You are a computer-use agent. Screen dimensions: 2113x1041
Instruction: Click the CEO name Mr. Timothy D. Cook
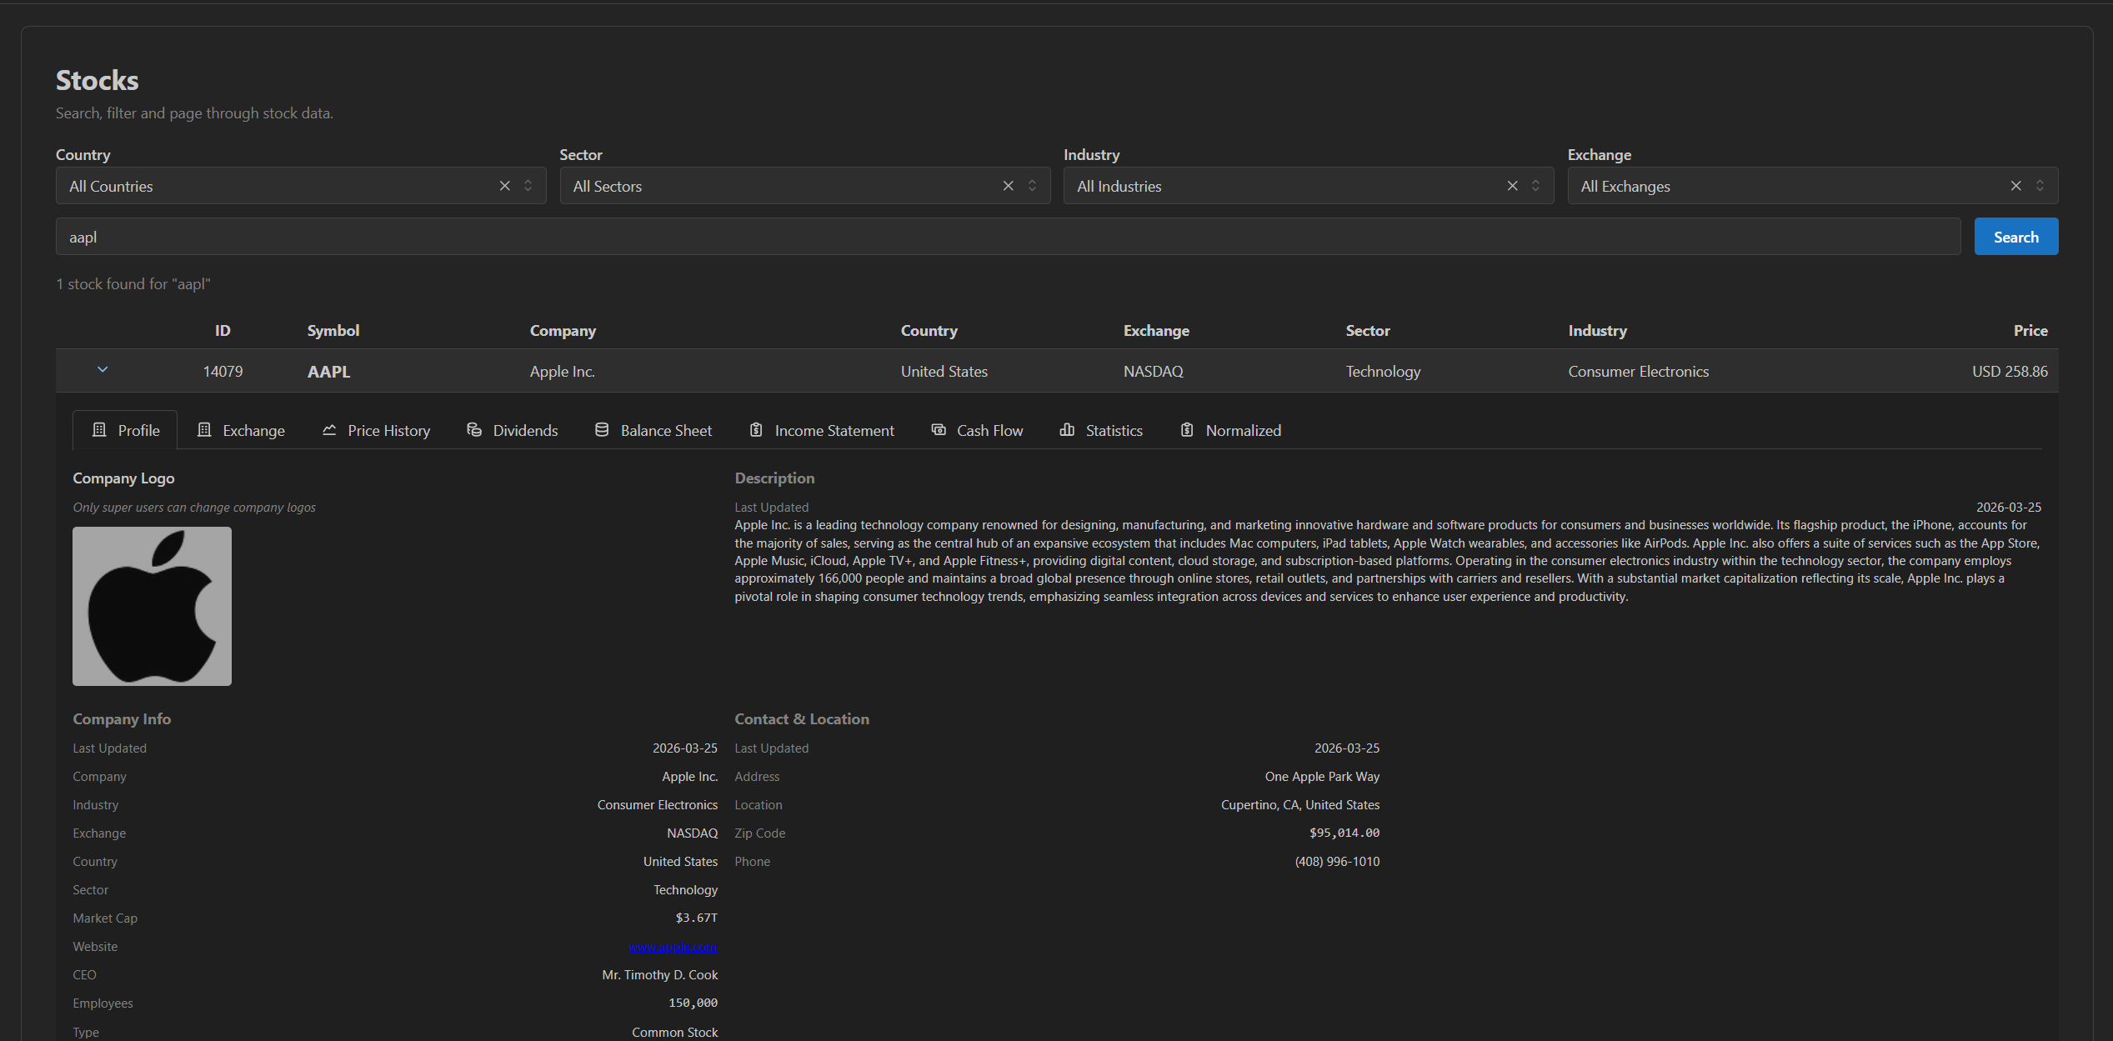coord(659,975)
